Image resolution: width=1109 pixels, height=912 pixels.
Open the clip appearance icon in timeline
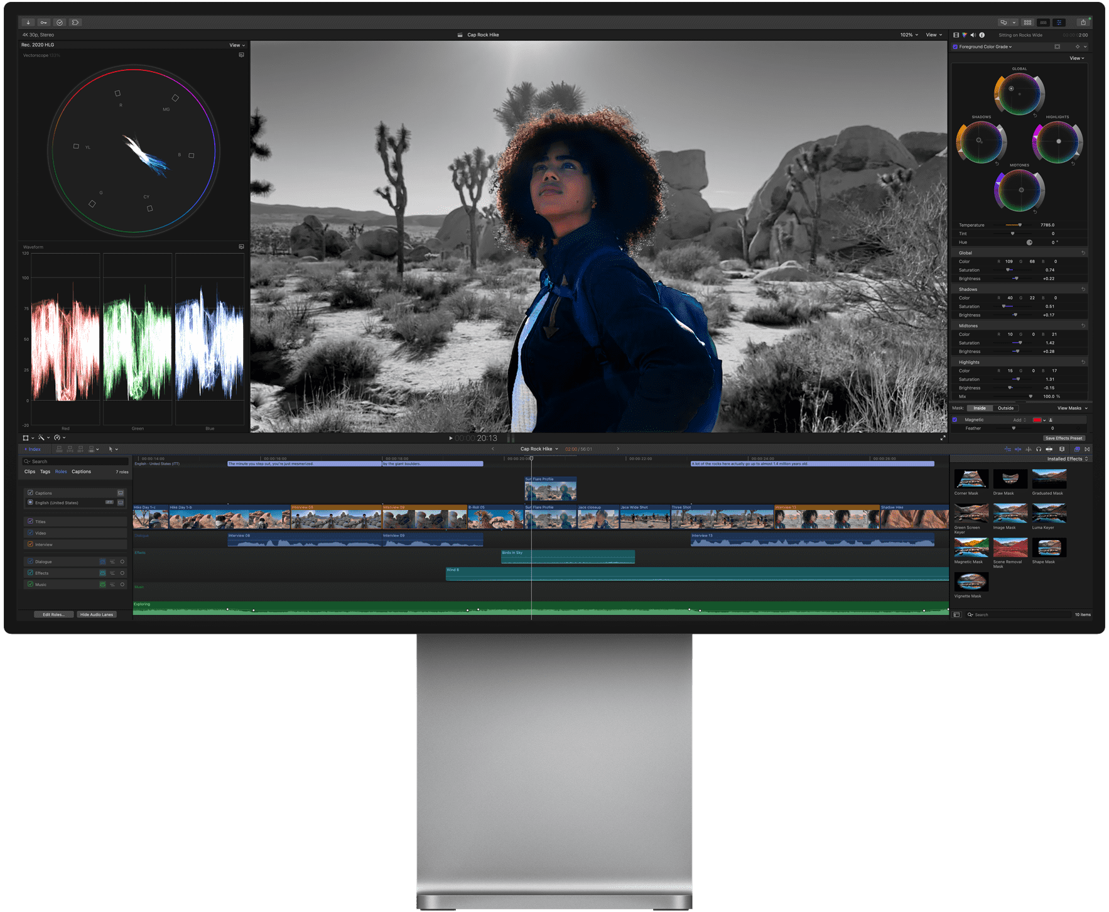(x=1062, y=449)
